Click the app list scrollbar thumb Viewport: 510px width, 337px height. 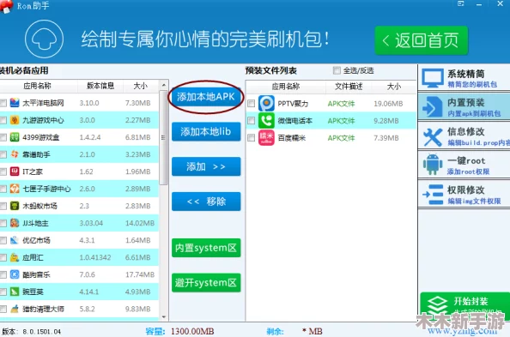[x=164, y=138]
